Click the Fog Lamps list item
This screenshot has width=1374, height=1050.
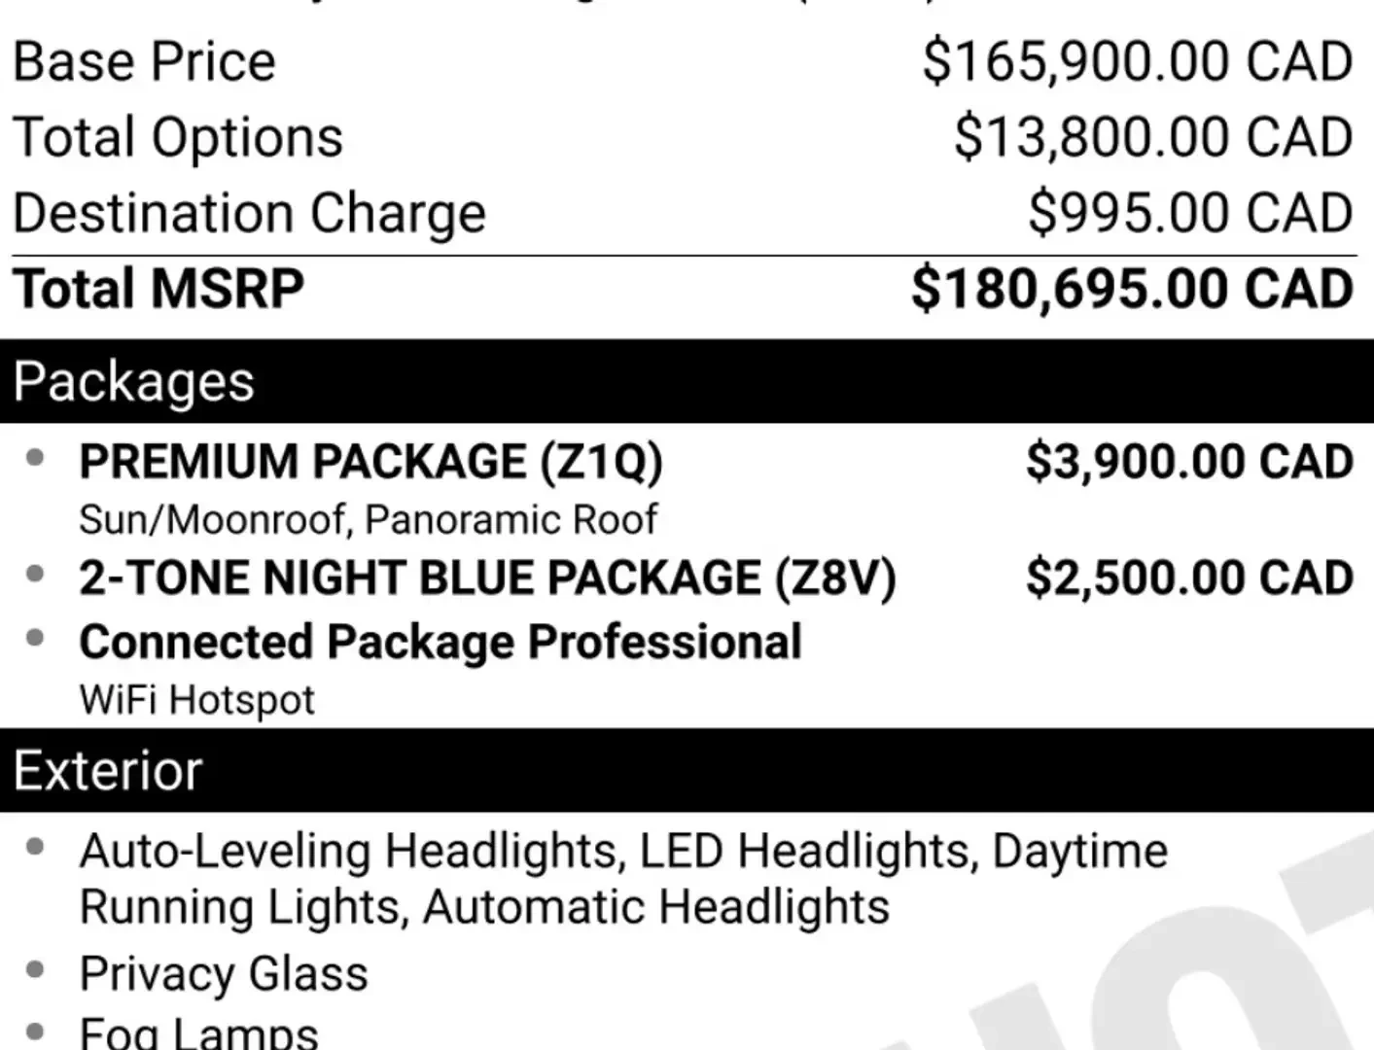click(x=198, y=1032)
